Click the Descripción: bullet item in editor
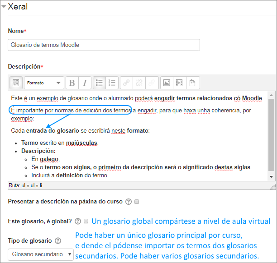Screen dimensions: 277x263 (38, 151)
